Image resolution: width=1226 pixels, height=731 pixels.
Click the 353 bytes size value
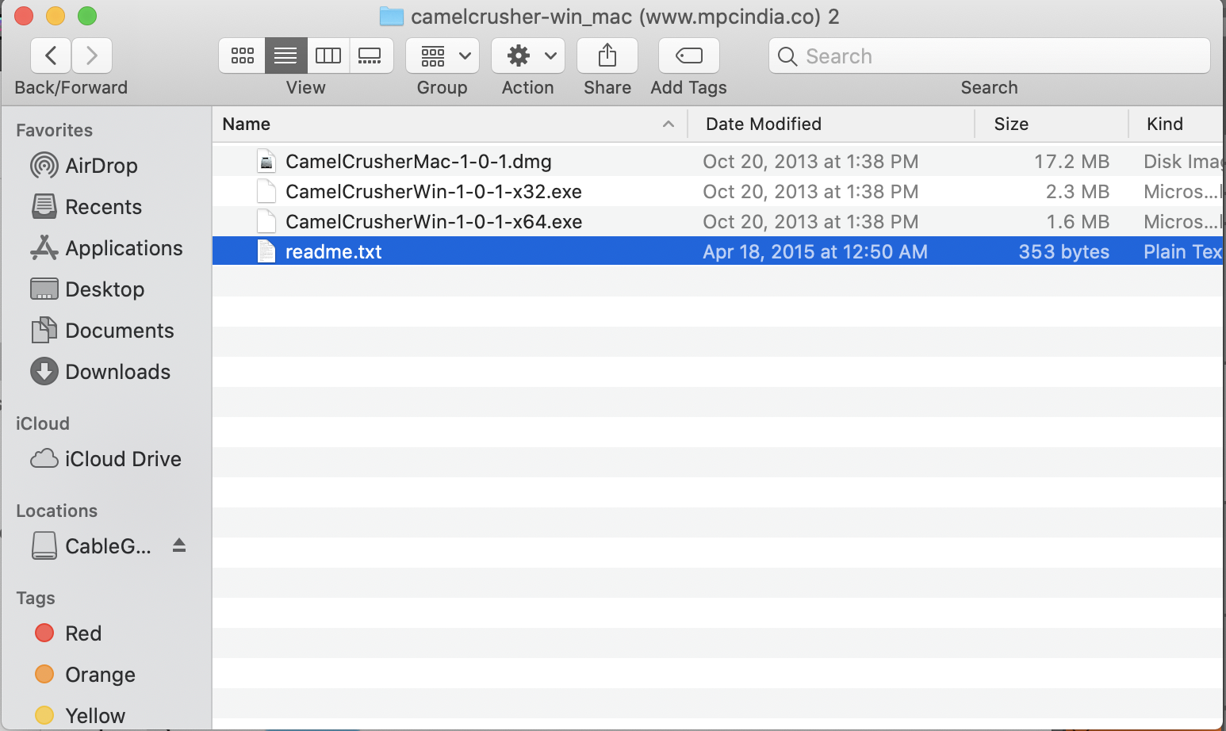click(x=1063, y=252)
